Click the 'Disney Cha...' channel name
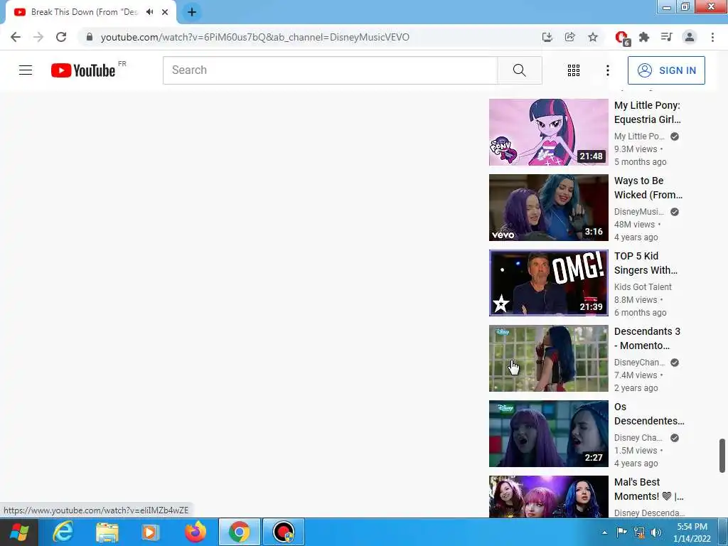This screenshot has height=546, width=728. [638, 438]
